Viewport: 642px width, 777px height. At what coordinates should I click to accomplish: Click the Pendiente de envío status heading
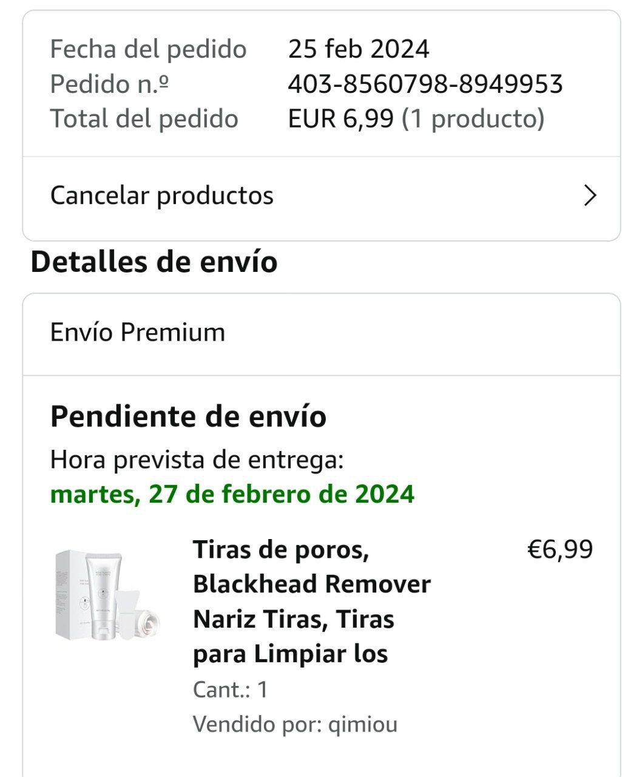(188, 416)
